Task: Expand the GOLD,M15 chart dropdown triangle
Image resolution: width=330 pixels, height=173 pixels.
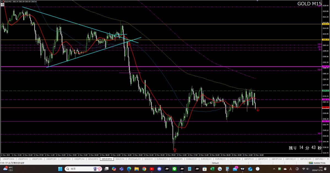Action: (2, 2)
